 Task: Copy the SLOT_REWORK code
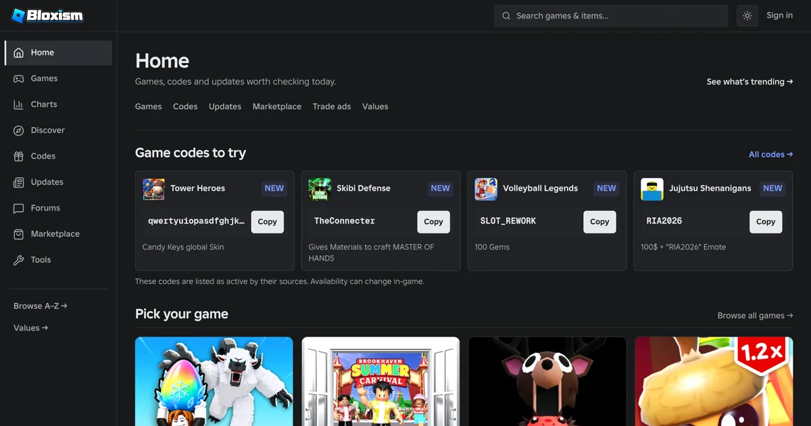click(x=600, y=222)
